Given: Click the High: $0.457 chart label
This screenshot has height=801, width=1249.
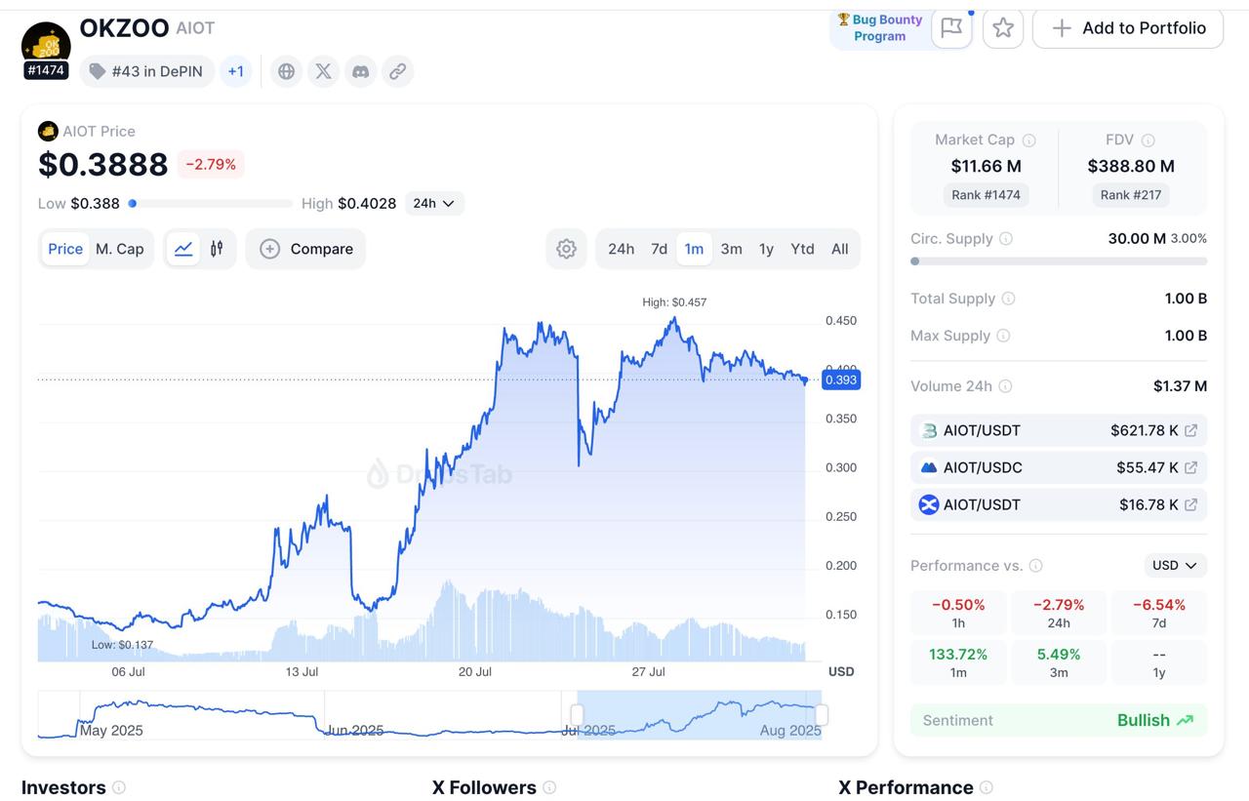Looking at the screenshot, I should point(674,302).
